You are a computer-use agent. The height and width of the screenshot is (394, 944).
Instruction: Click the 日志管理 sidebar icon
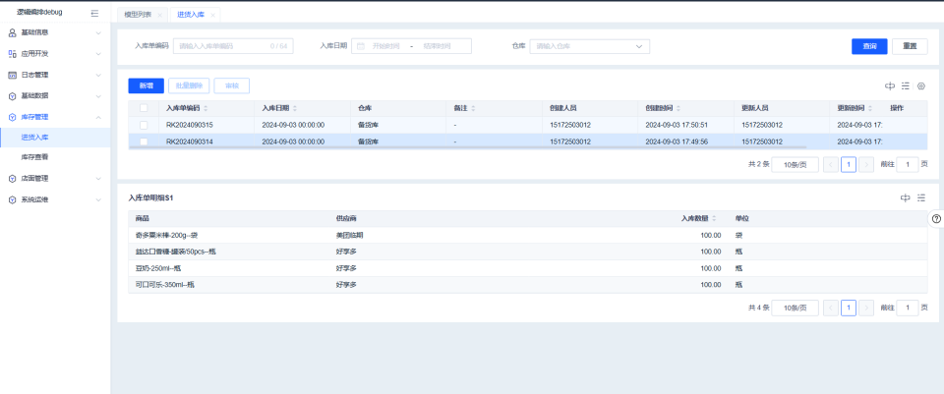pyautogui.click(x=12, y=76)
